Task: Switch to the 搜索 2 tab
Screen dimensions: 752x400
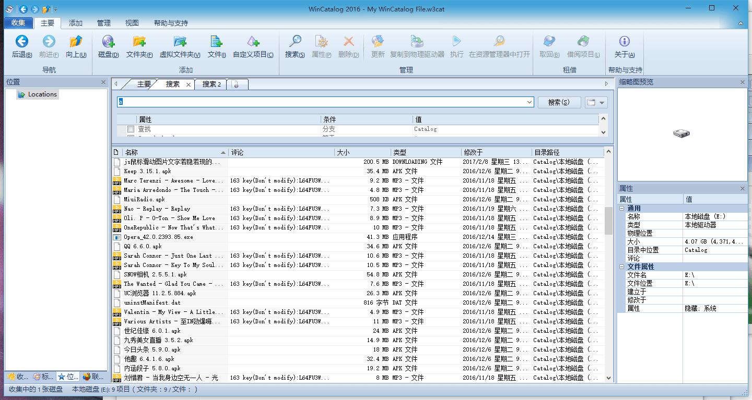Action: [210, 84]
